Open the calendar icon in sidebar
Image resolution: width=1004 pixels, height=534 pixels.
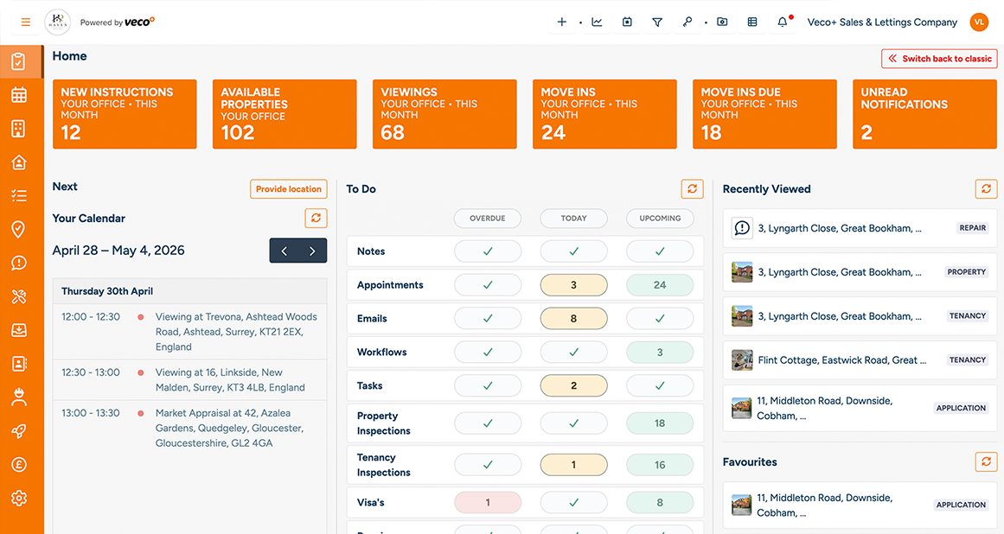[18, 95]
